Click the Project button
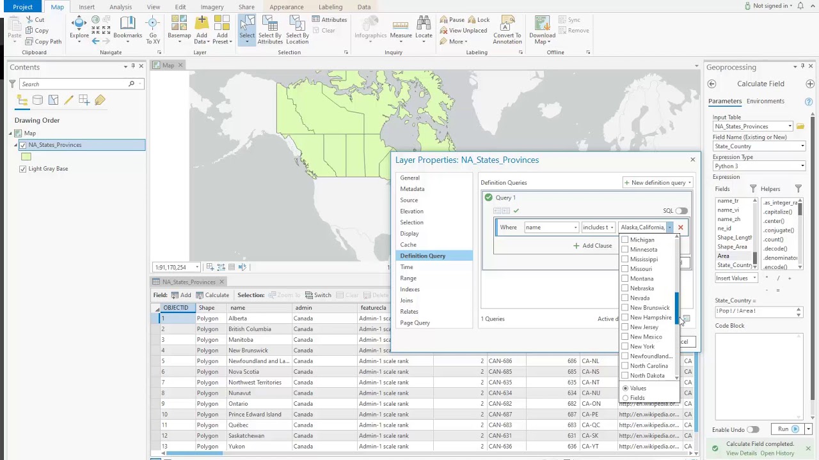The height and width of the screenshot is (460, 819). (x=22, y=7)
